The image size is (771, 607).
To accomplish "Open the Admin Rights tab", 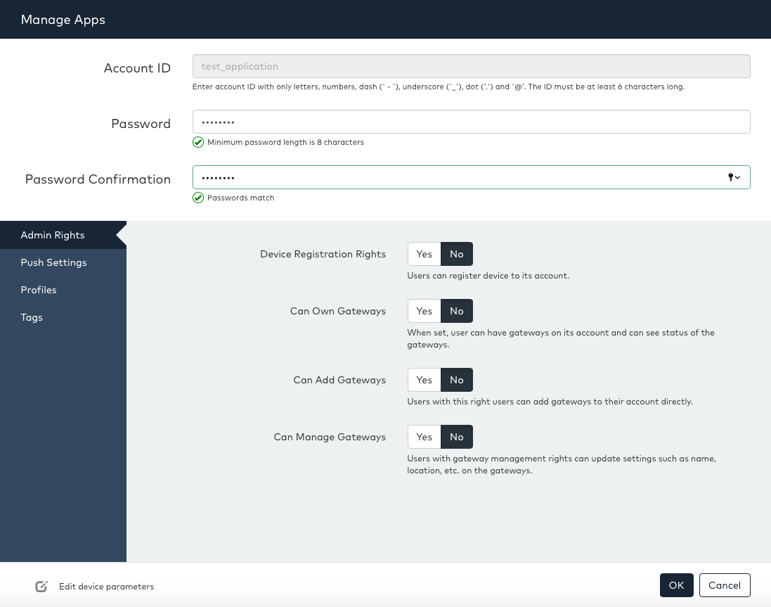I will pos(63,235).
